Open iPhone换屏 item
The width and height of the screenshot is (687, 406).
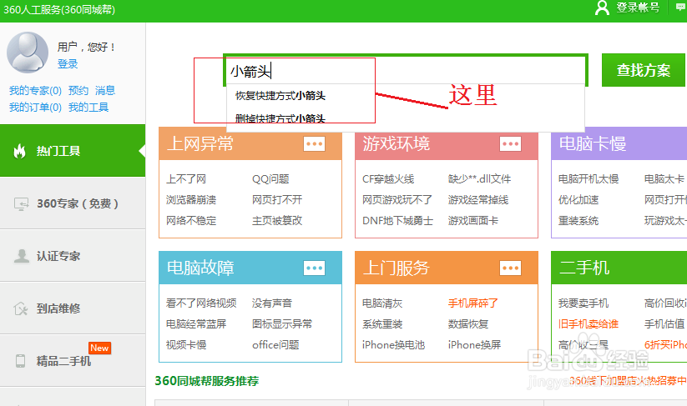point(474,345)
